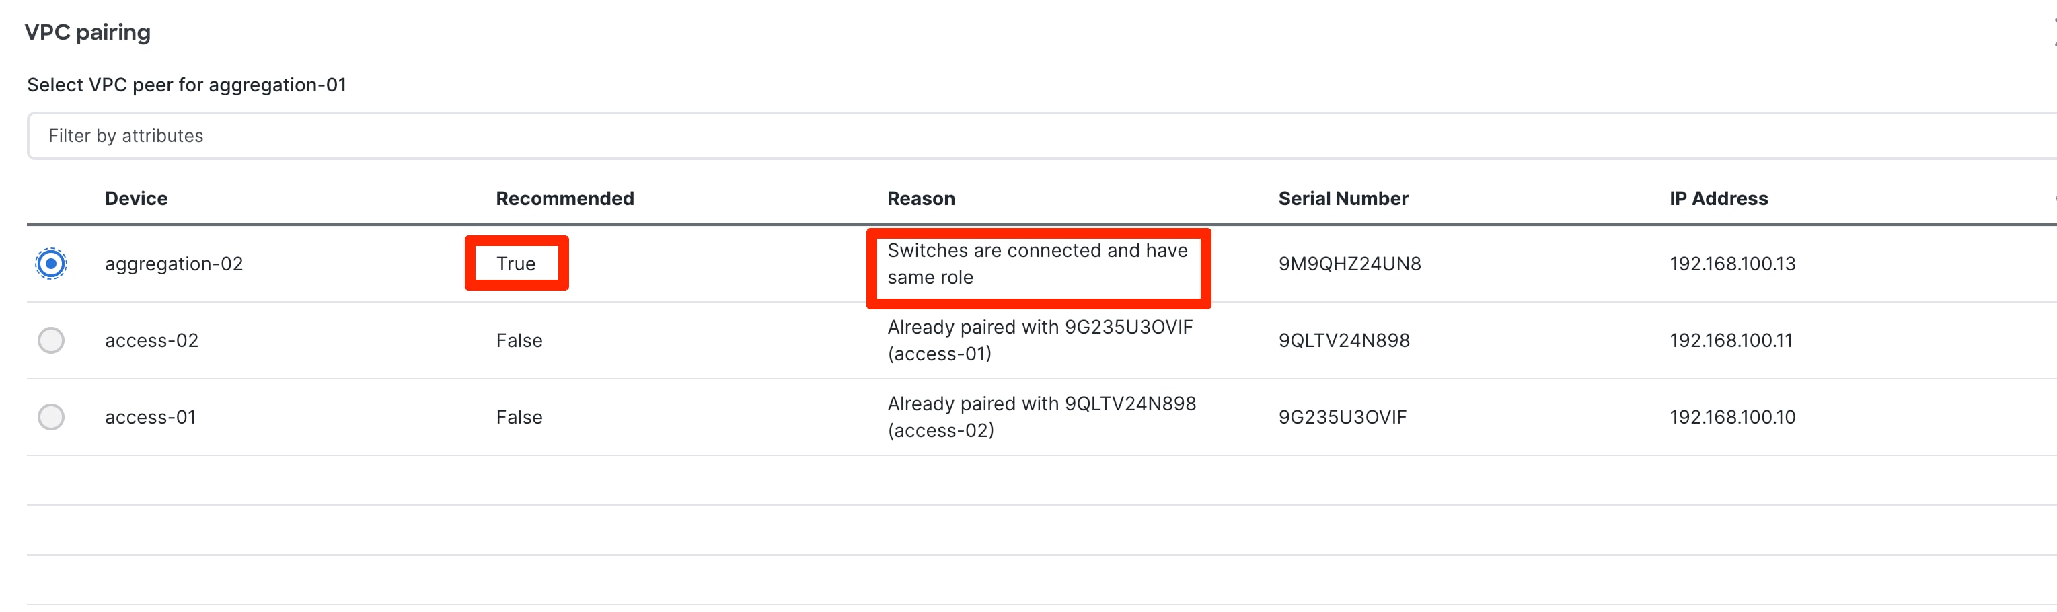
Task: Click the Switches are connected reason text
Action: pyautogui.click(x=1038, y=264)
